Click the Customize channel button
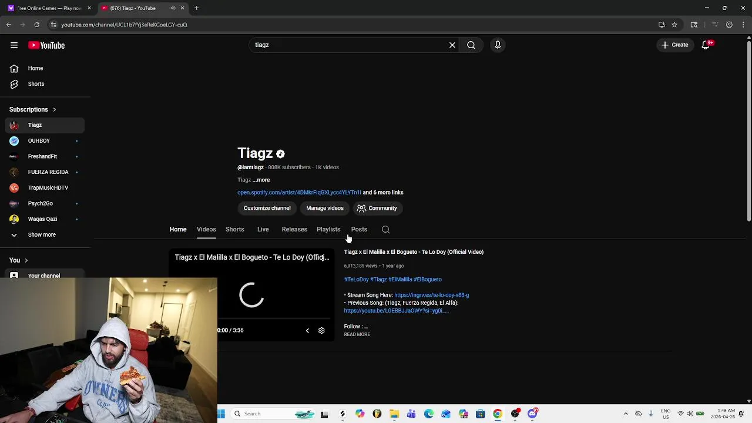Screen dimensions: 752x423 (267, 208)
